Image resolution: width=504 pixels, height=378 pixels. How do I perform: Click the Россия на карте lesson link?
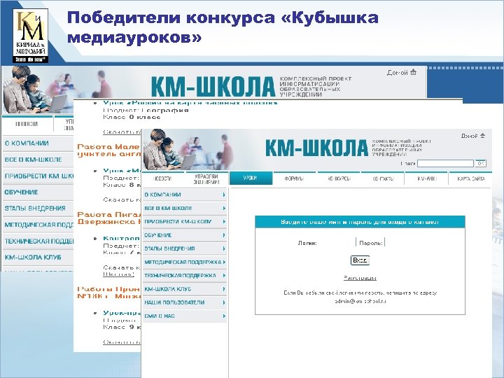[190, 103]
